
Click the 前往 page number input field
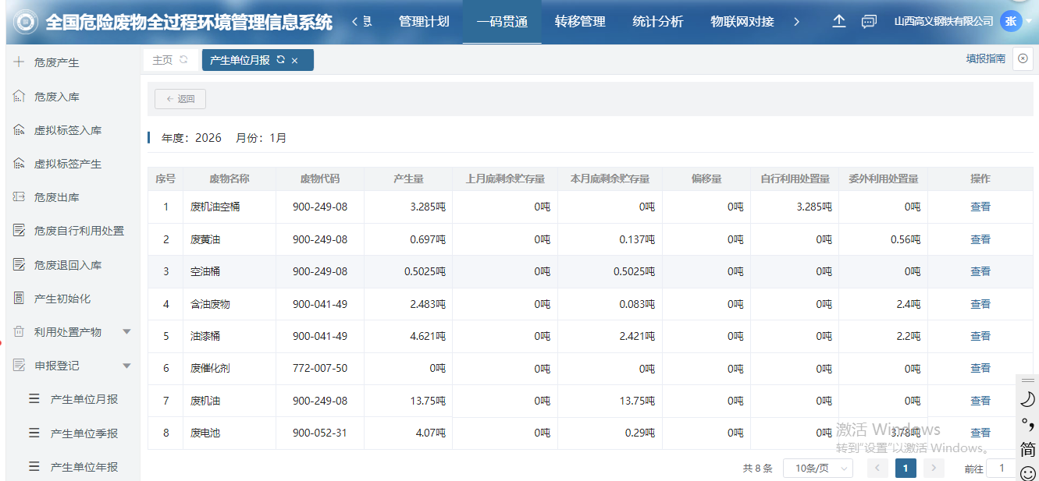coord(1002,469)
